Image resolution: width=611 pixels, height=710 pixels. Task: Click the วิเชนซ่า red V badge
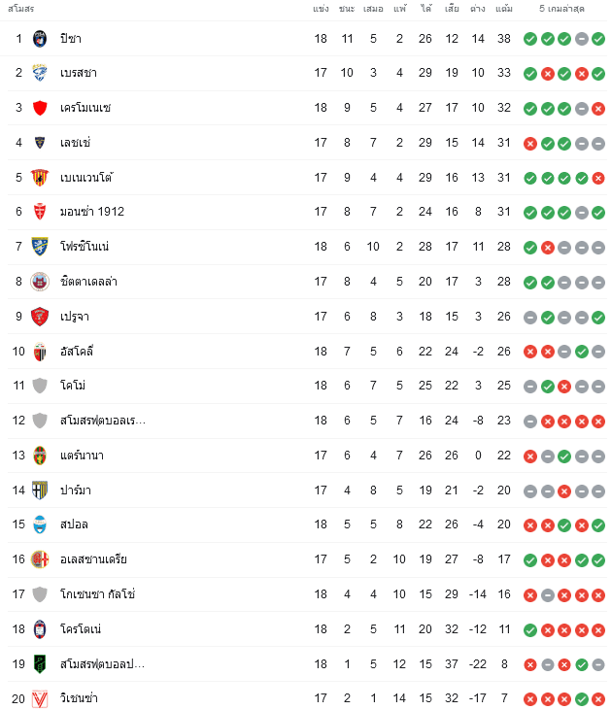pyautogui.click(x=40, y=698)
